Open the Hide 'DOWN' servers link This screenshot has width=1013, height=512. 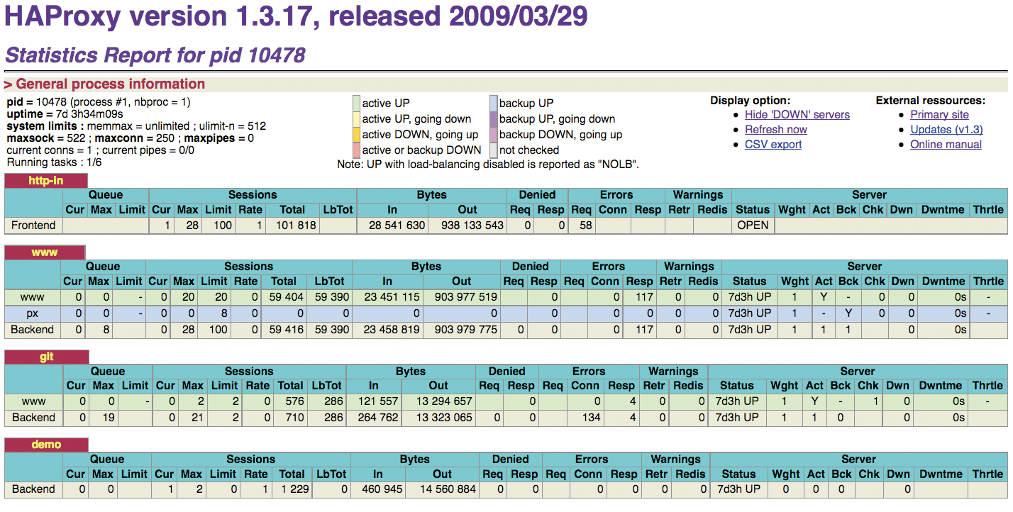(x=797, y=115)
